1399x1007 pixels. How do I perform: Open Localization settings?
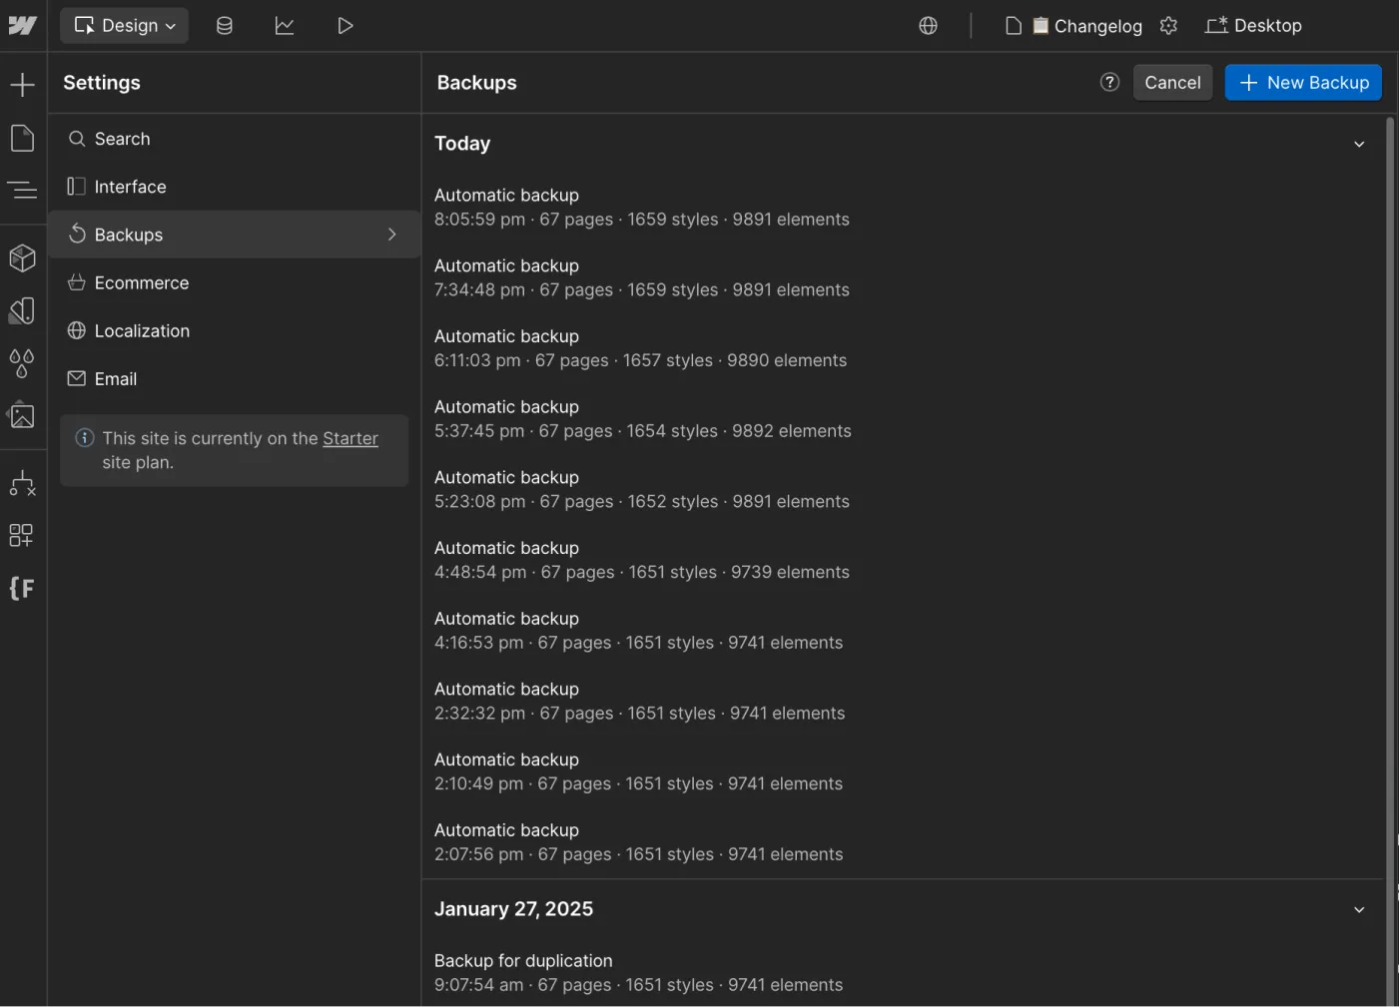pos(142,330)
